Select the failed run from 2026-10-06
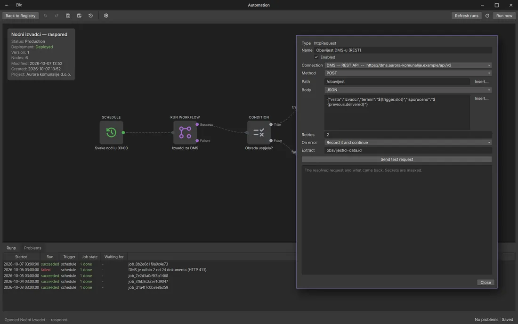Screen dimensions: 518x324 click(x=150, y=270)
